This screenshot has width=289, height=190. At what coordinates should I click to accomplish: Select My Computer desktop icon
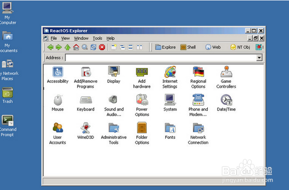[x=8, y=14]
